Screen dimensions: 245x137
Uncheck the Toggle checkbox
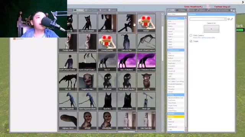191,41
